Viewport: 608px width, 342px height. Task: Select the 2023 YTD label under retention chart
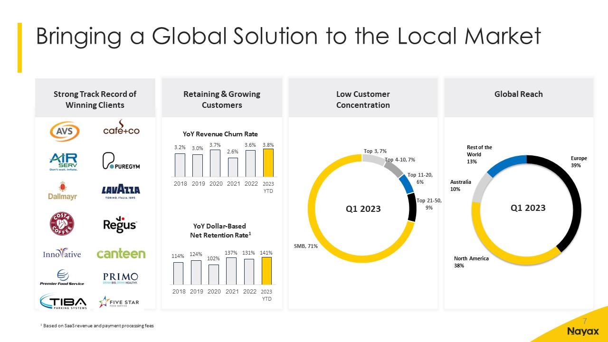267,295
